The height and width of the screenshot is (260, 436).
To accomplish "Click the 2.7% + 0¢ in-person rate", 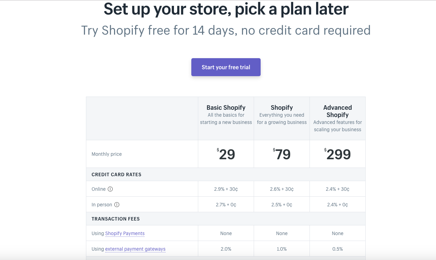I will pyautogui.click(x=226, y=205).
